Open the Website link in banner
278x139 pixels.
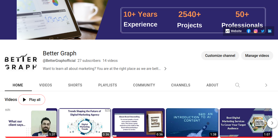point(234,31)
